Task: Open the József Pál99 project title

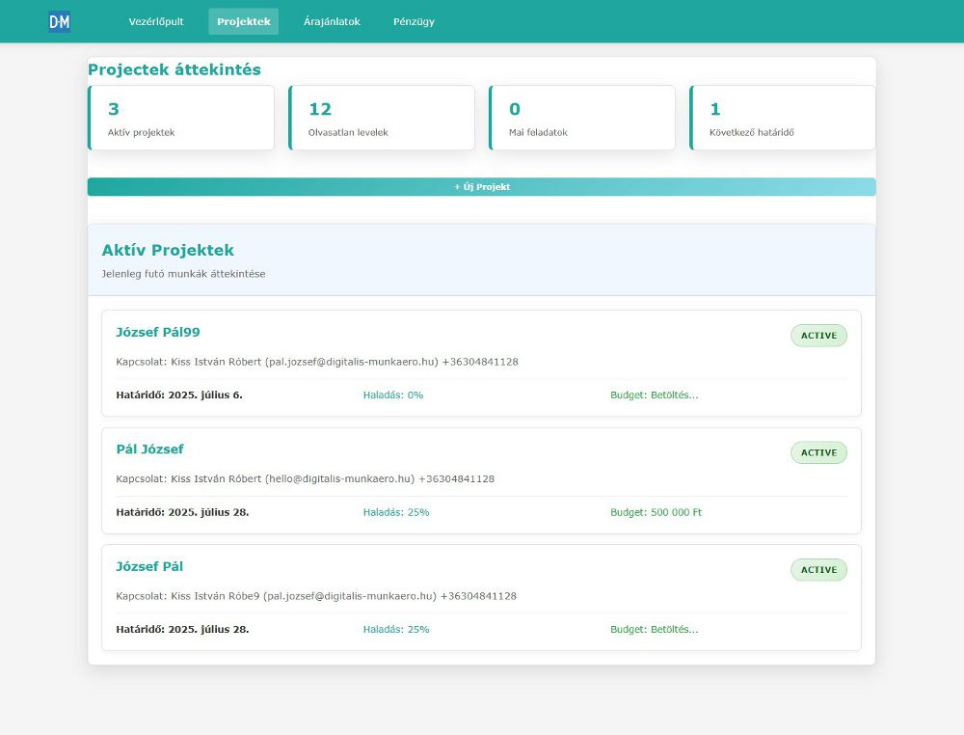Action: point(158,332)
